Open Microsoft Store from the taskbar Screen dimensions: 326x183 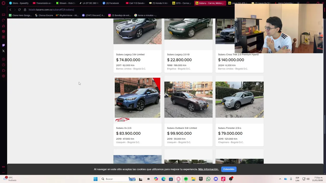tap(171, 179)
